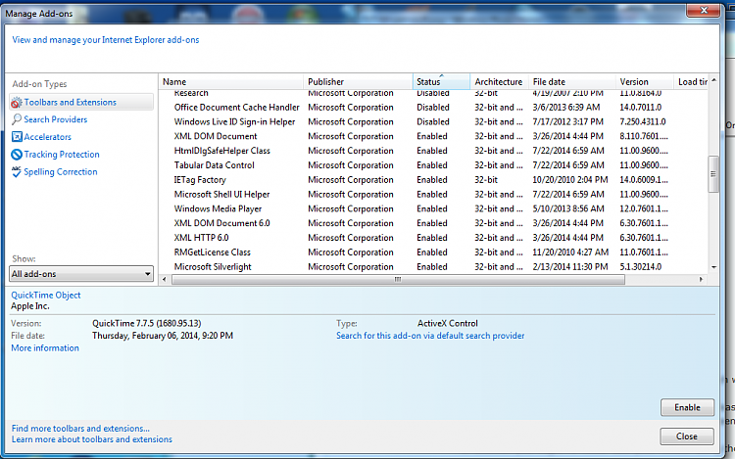Select RMGetLicense Class add-on
This screenshot has width=735, height=459.
(433, 252)
